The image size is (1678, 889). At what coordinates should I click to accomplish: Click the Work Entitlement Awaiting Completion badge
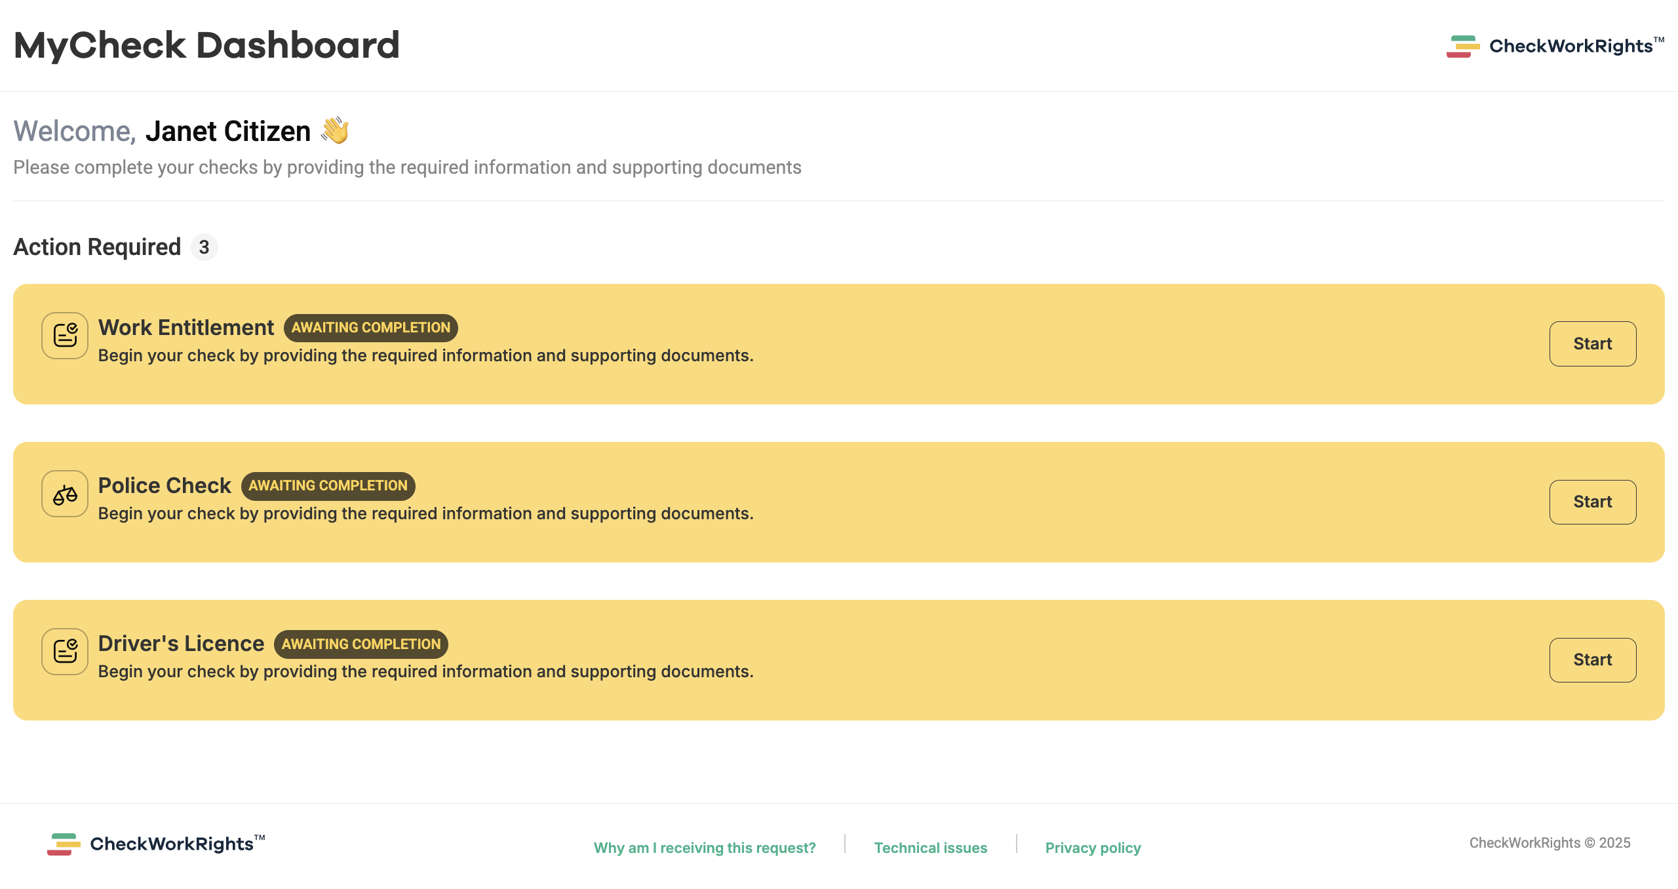click(x=370, y=328)
